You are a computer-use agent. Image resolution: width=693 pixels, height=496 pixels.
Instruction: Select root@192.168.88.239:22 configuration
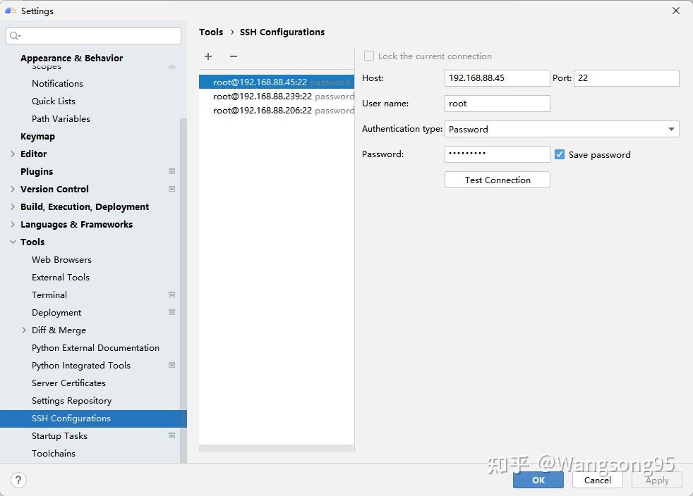click(x=263, y=97)
